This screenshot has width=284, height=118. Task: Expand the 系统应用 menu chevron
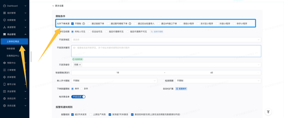[25, 99]
